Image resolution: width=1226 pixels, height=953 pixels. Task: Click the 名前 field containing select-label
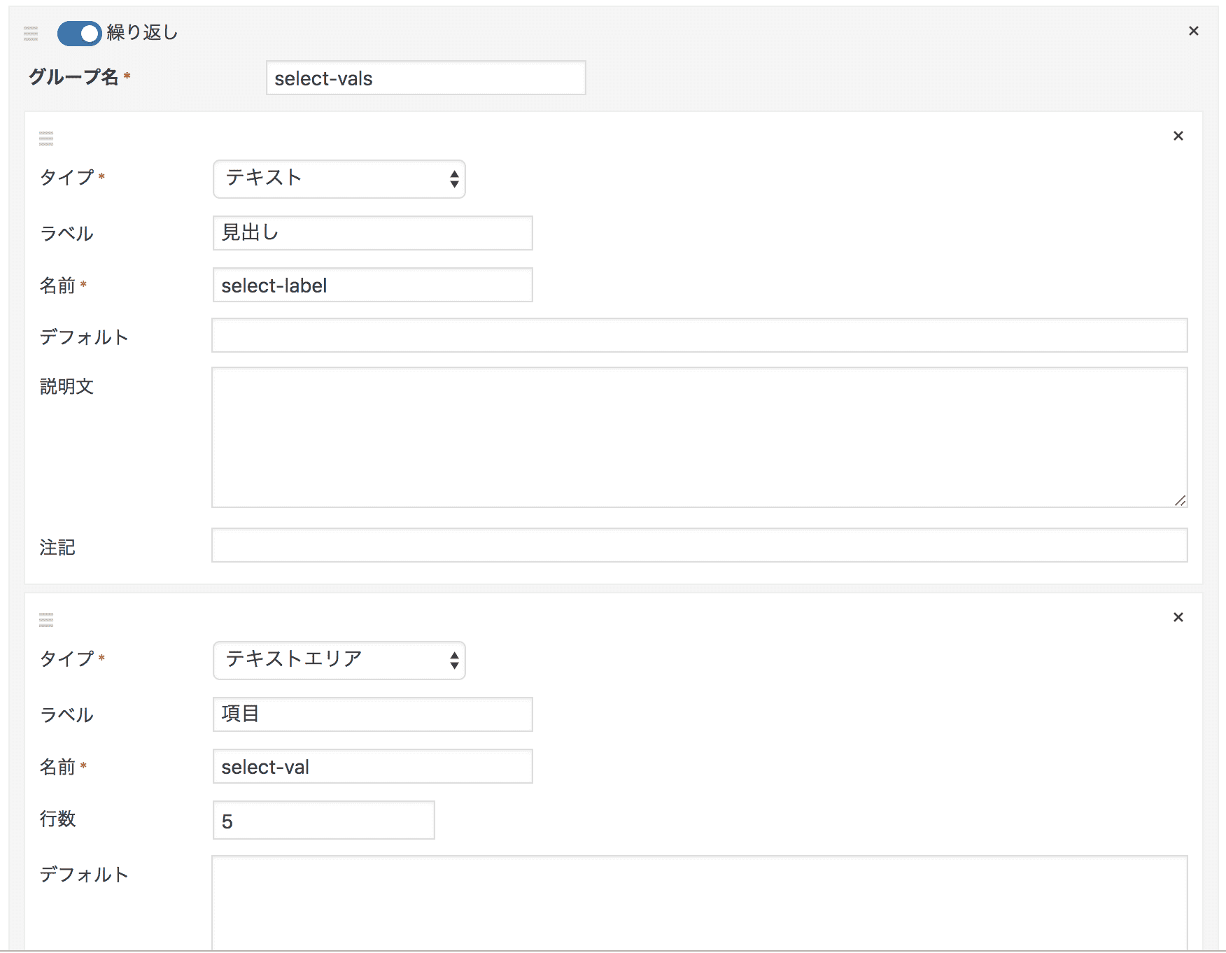(x=373, y=285)
